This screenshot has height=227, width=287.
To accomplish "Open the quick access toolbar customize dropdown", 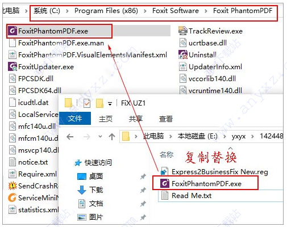I will [x=110, y=104].
